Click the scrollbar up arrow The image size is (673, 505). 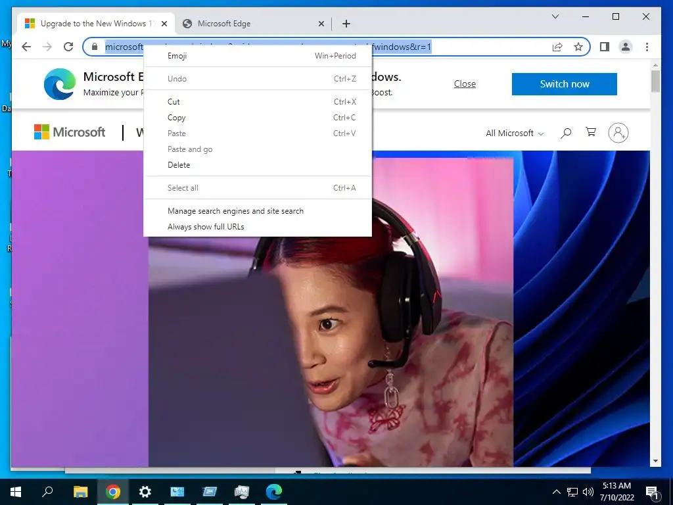point(655,65)
